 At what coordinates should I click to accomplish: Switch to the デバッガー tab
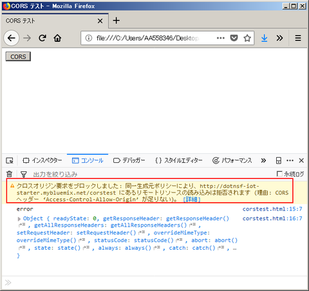(129, 160)
